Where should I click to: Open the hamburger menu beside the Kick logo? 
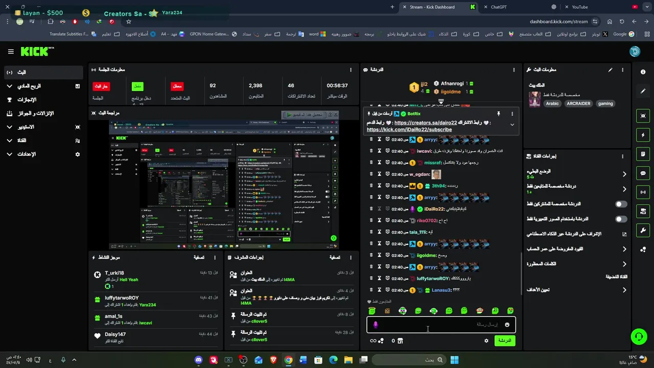[11, 52]
